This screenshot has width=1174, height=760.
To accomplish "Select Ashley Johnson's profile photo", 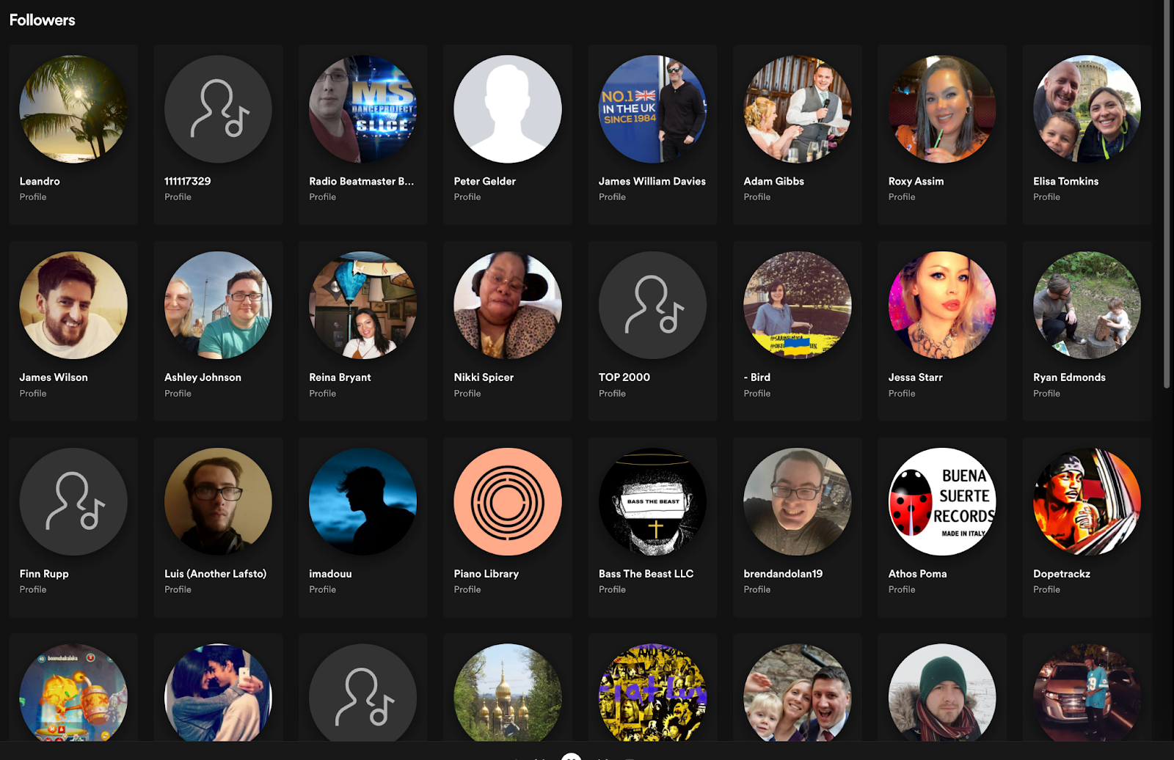I will coord(218,306).
